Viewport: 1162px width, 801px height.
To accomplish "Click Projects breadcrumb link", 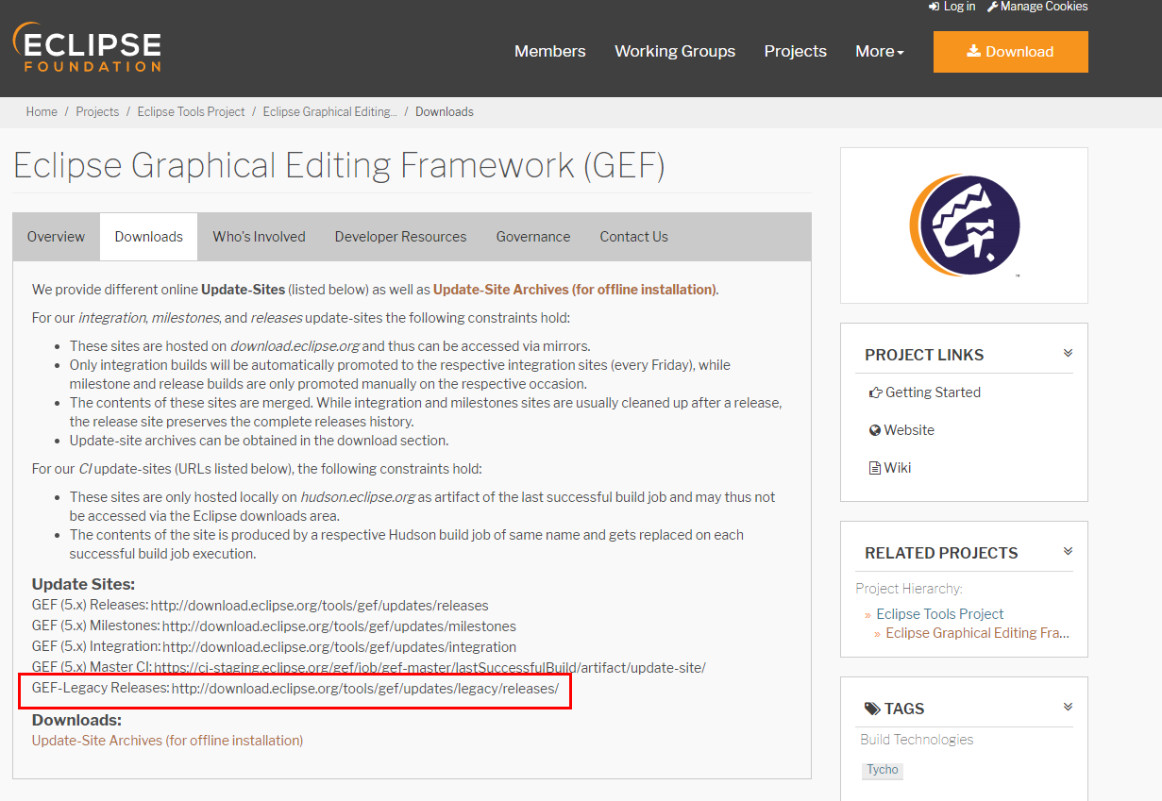I will point(97,111).
